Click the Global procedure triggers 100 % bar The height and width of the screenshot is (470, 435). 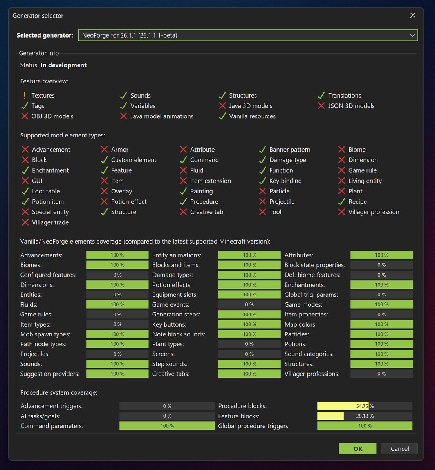click(365, 426)
